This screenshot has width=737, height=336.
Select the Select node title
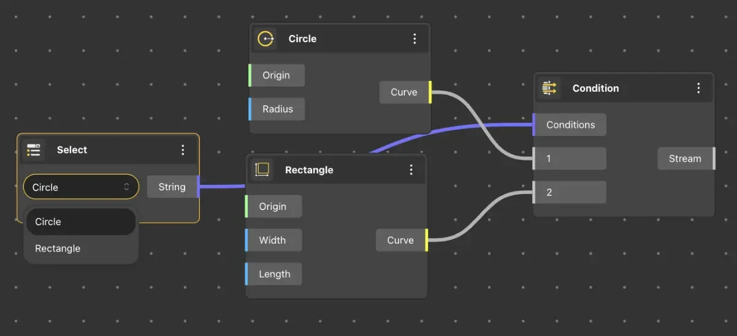point(72,150)
